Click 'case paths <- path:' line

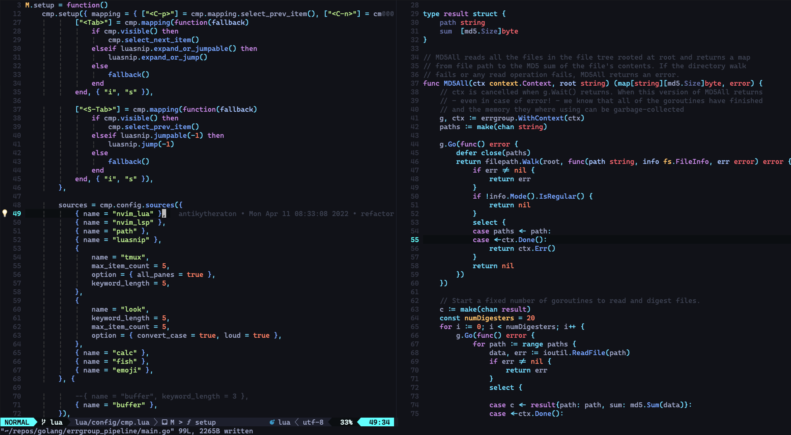click(512, 231)
